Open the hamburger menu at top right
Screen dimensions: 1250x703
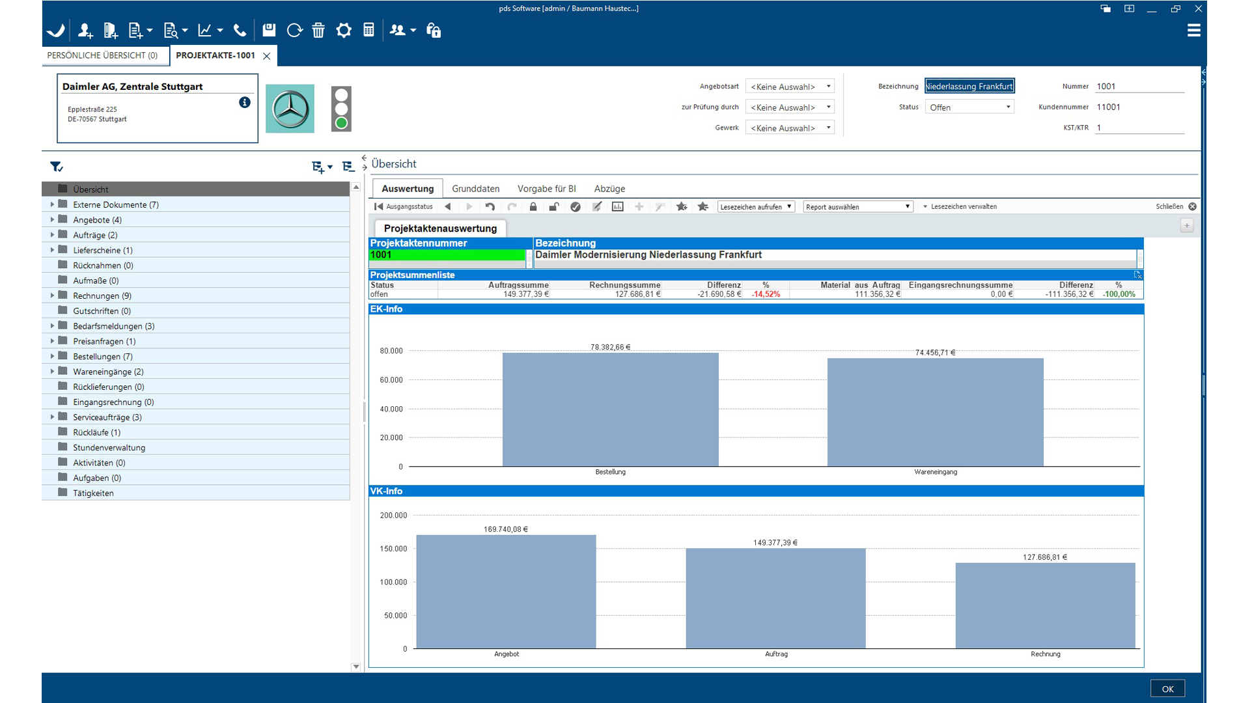click(x=1194, y=30)
